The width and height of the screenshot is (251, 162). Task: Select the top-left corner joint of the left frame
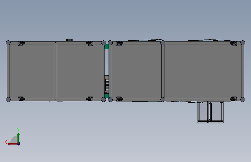point(8,43)
